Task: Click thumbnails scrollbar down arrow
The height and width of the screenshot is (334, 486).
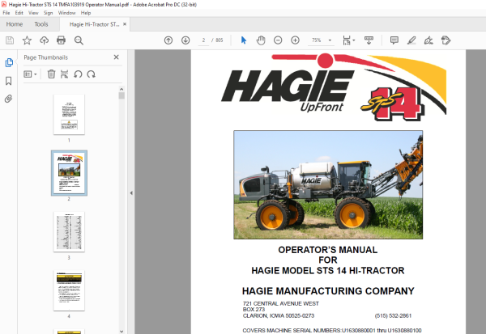Action: click(122, 332)
